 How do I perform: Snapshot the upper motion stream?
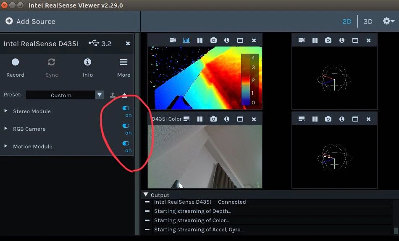(328, 40)
